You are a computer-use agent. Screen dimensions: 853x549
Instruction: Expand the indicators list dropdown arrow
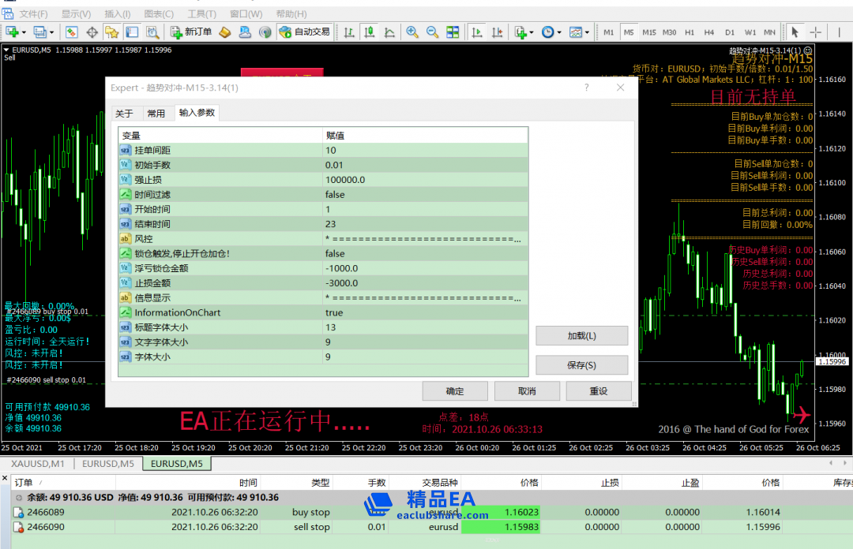pos(532,32)
